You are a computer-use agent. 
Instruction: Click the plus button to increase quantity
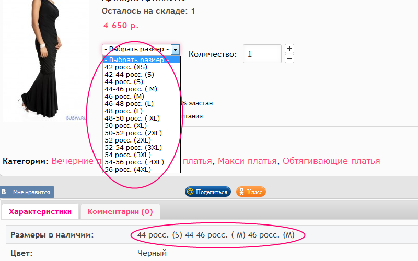[289, 49]
